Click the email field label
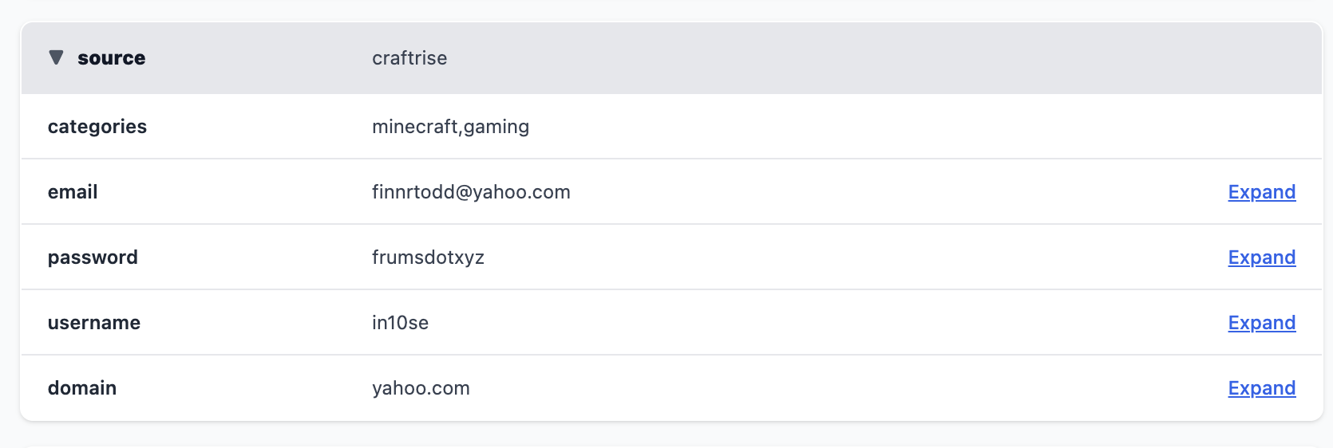The width and height of the screenshot is (1333, 448). pos(73,192)
